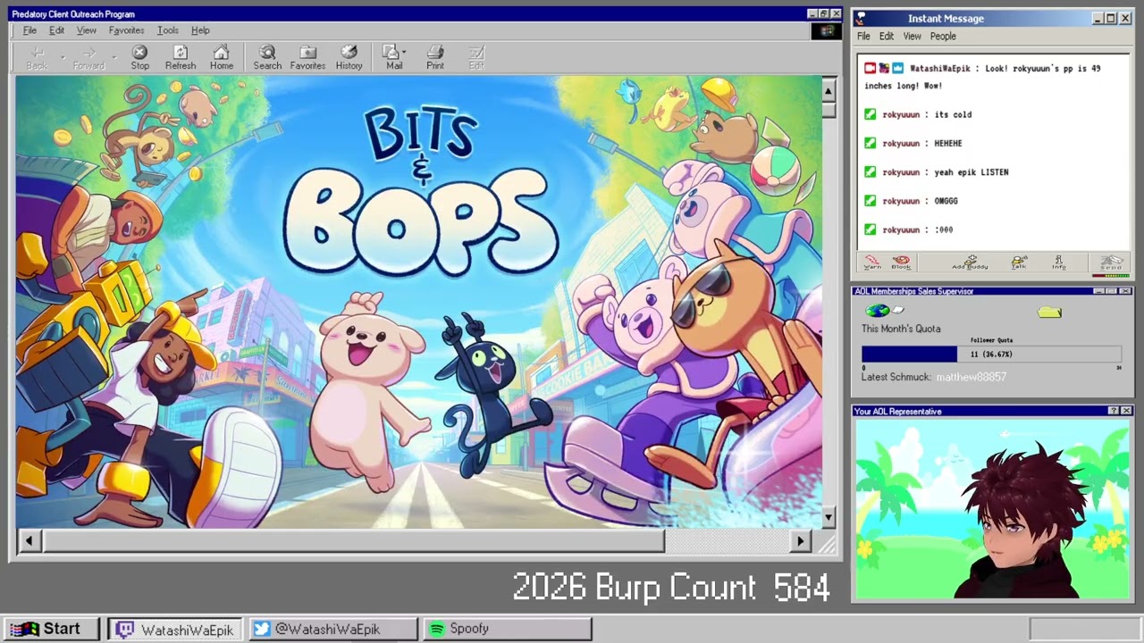Screen dimensions: 1144x643
Task: Open the Help menu in browser
Action: click(200, 30)
